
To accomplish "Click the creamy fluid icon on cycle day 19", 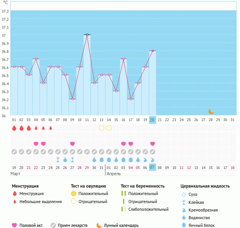I will [145, 160].
